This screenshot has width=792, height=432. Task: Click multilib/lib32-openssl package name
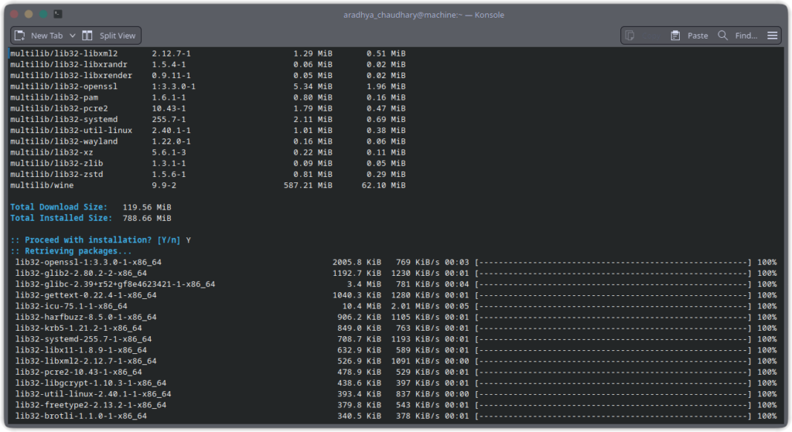(63, 87)
